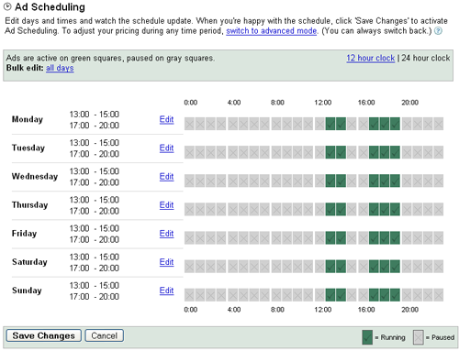This screenshot has height=351, width=459.
Task: Open the switch to advanced mode link
Action: click(272, 31)
